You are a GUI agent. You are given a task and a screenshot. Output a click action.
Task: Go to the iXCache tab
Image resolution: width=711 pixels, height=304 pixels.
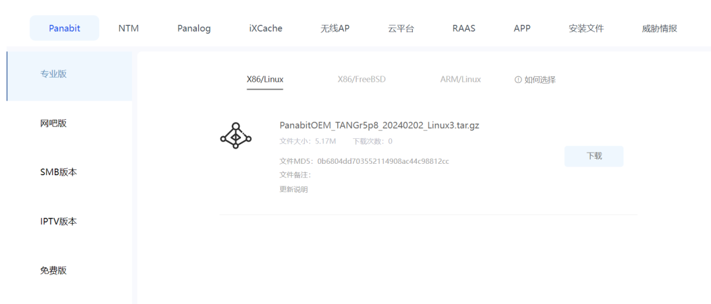266,28
